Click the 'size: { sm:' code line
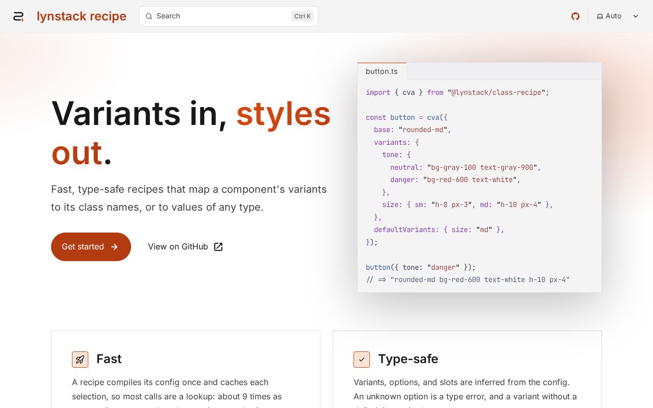 click(468, 205)
